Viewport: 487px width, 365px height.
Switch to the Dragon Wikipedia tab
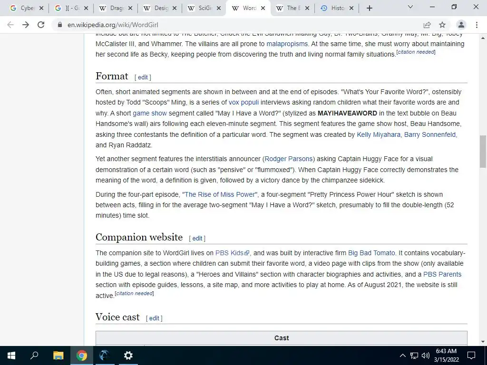point(112,9)
